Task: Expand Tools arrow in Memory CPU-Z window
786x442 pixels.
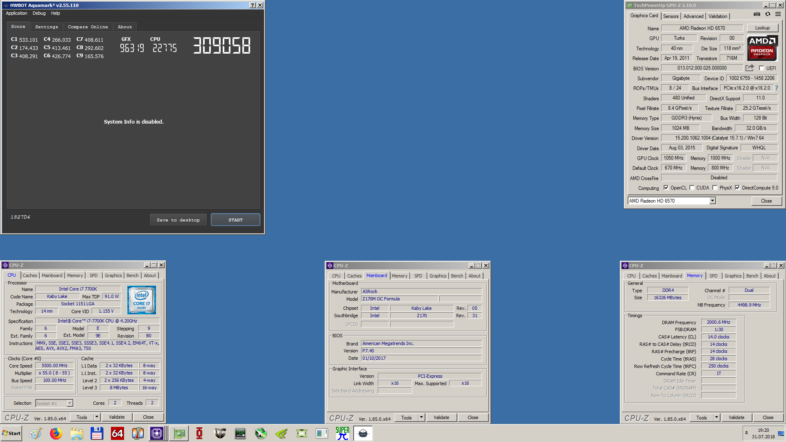Action: tap(716, 417)
